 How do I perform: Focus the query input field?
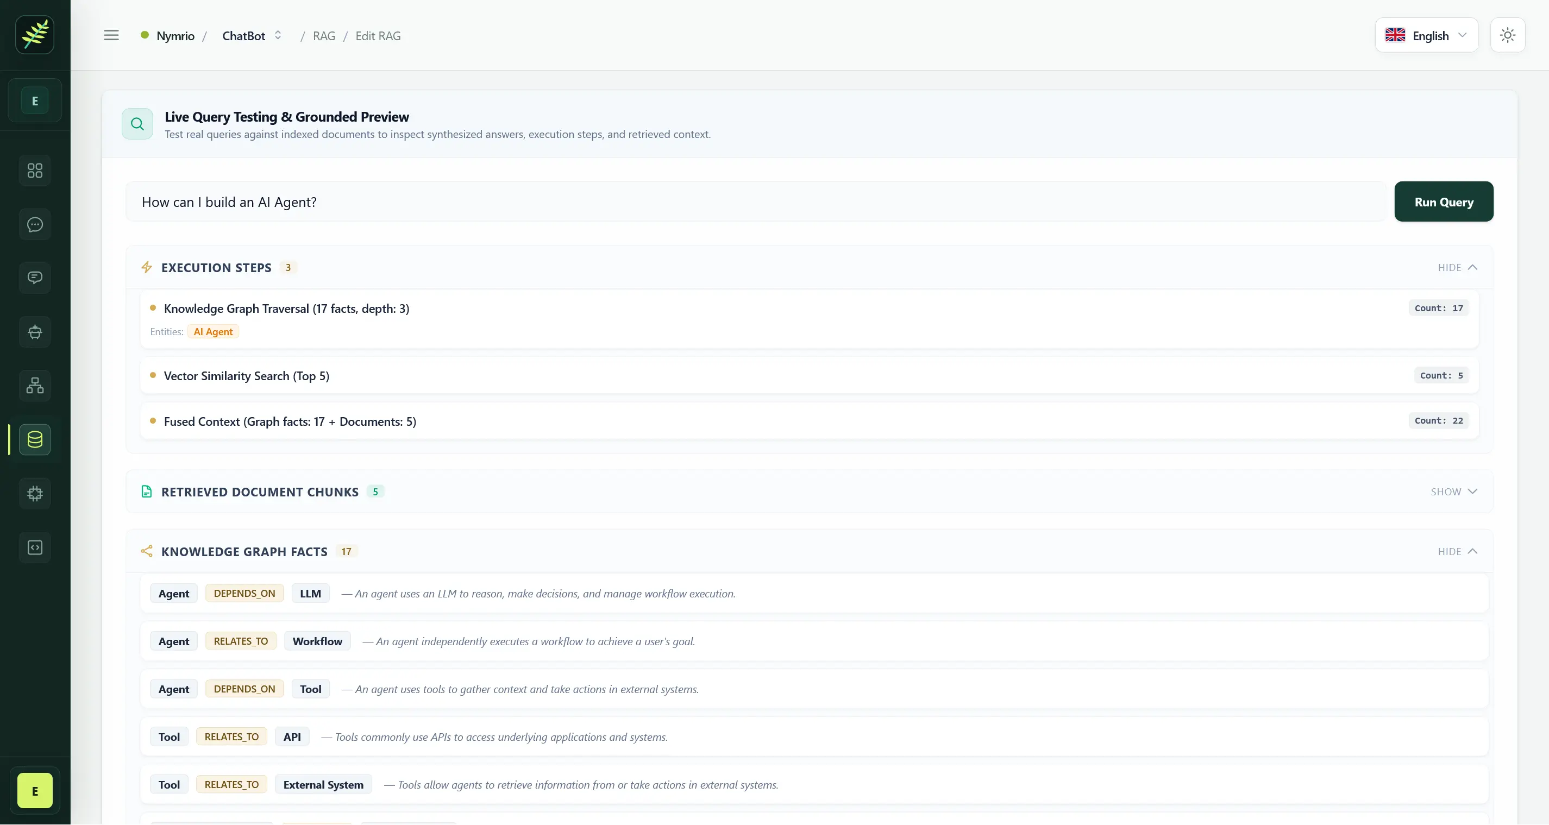[x=756, y=202]
